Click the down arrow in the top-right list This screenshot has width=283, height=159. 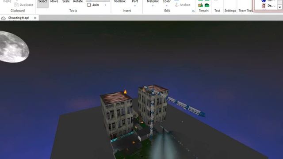coord(279,8)
